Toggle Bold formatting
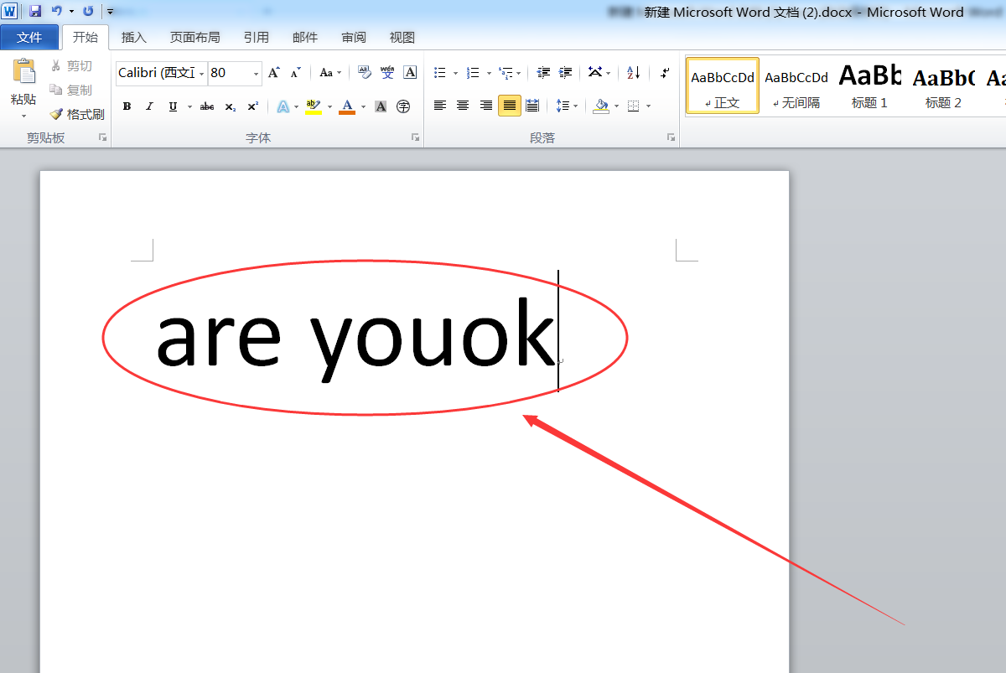 point(127,106)
